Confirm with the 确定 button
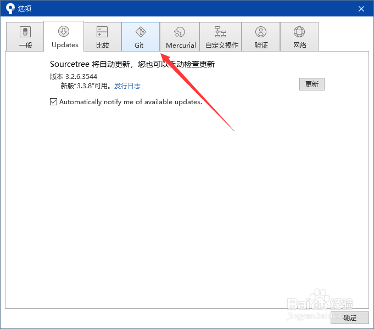The height and width of the screenshot is (329, 374). coord(349,317)
